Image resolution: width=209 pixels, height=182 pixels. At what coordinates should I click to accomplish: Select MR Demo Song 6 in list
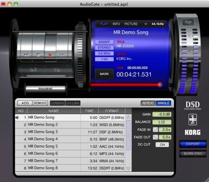pos(70,154)
